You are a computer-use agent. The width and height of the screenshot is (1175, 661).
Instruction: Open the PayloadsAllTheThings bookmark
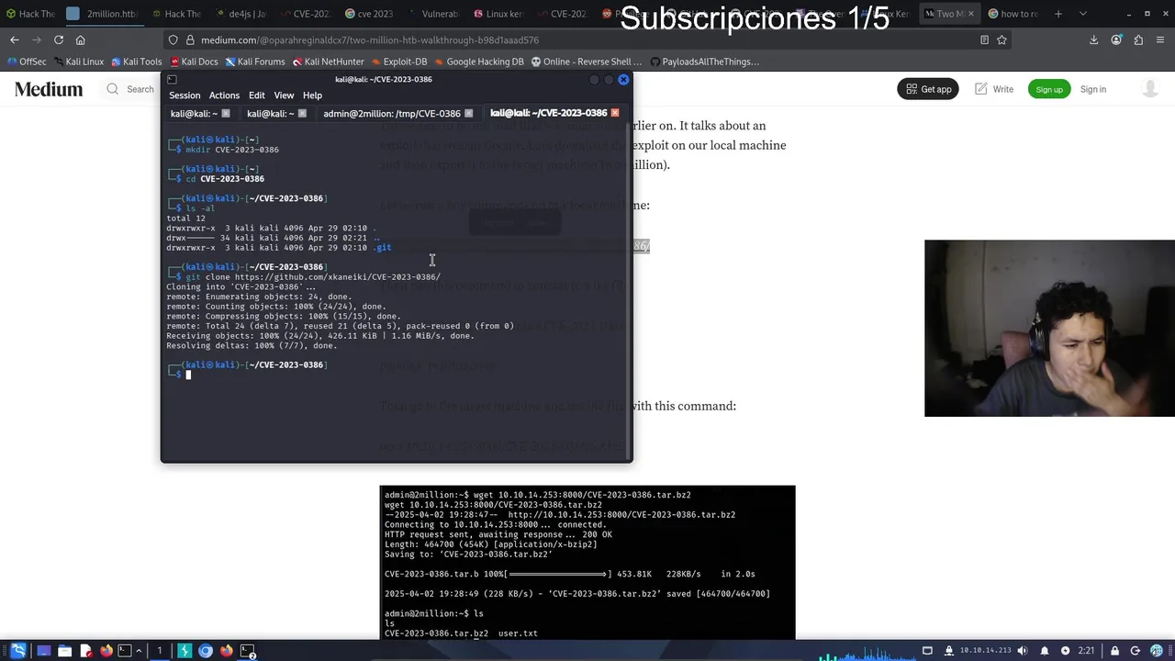point(704,62)
